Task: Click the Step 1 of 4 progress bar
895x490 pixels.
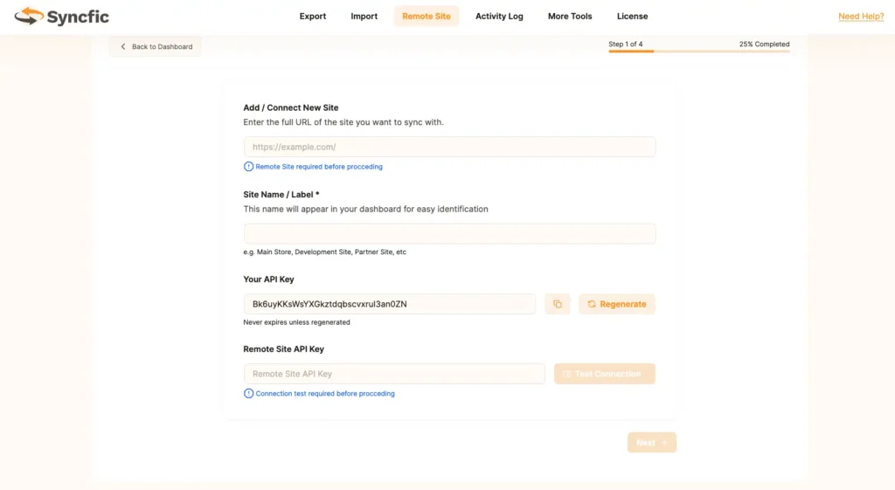Action: 698,52
